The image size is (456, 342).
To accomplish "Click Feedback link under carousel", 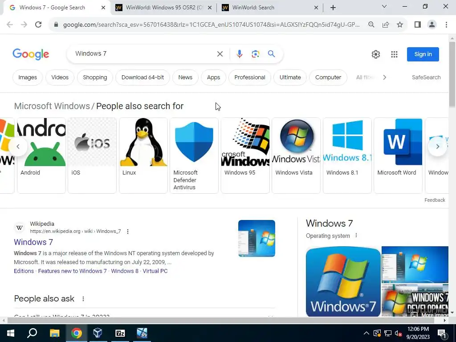I will tap(435, 200).
